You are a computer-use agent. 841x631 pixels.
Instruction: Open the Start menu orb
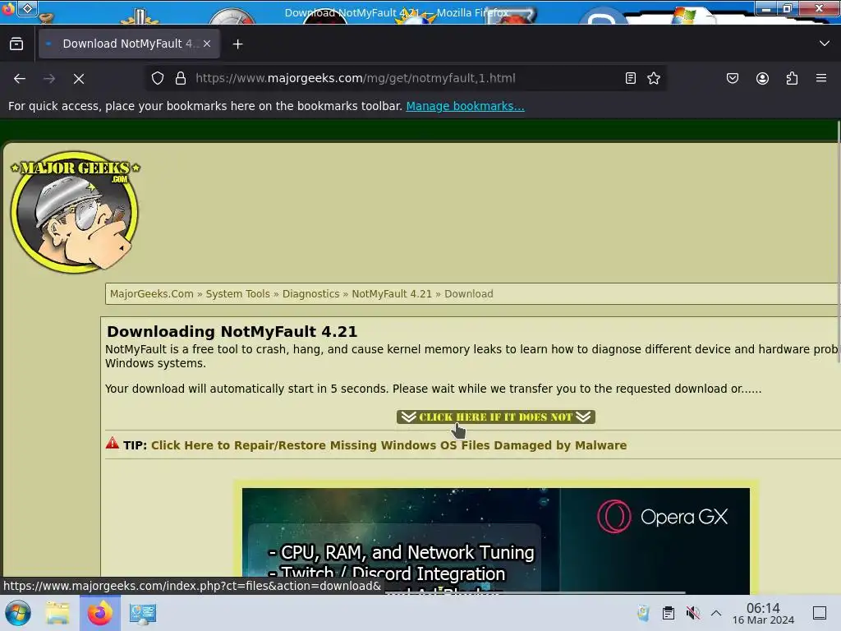(18, 613)
